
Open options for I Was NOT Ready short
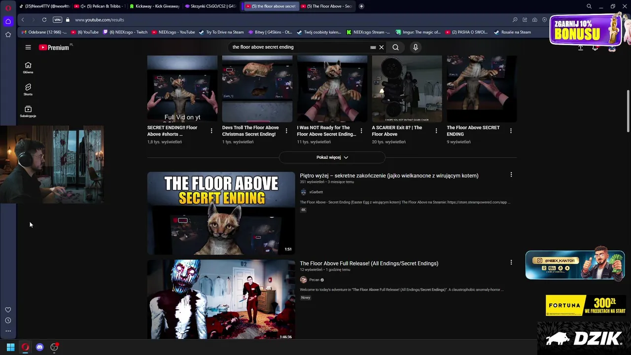click(x=361, y=131)
